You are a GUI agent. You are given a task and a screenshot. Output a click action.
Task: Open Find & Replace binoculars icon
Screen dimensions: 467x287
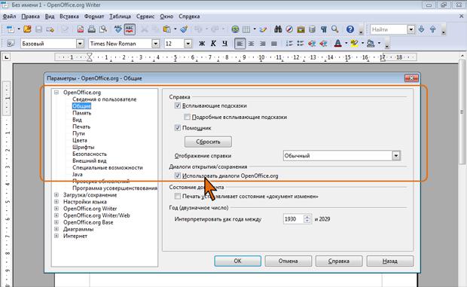pos(278,29)
